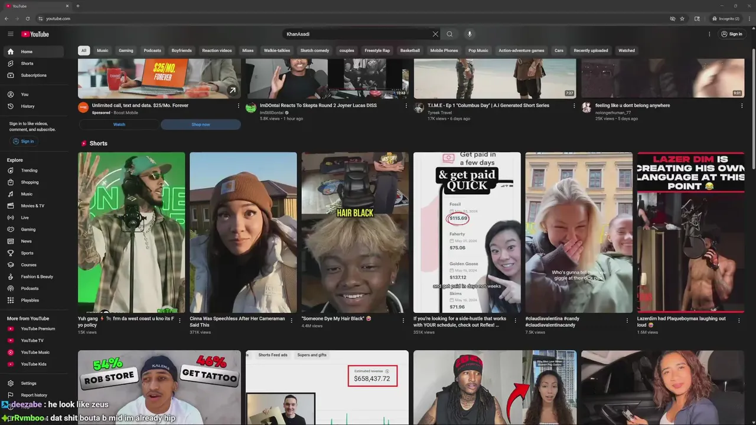
Task: Open options for T.I.M.E Ep 1 video
Action: tap(574, 106)
